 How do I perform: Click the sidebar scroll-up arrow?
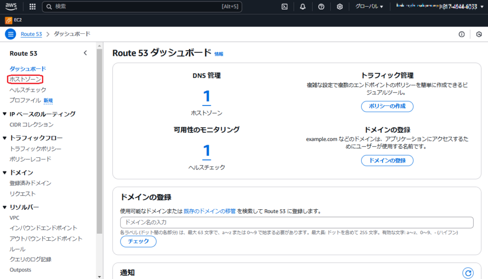point(99,46)
